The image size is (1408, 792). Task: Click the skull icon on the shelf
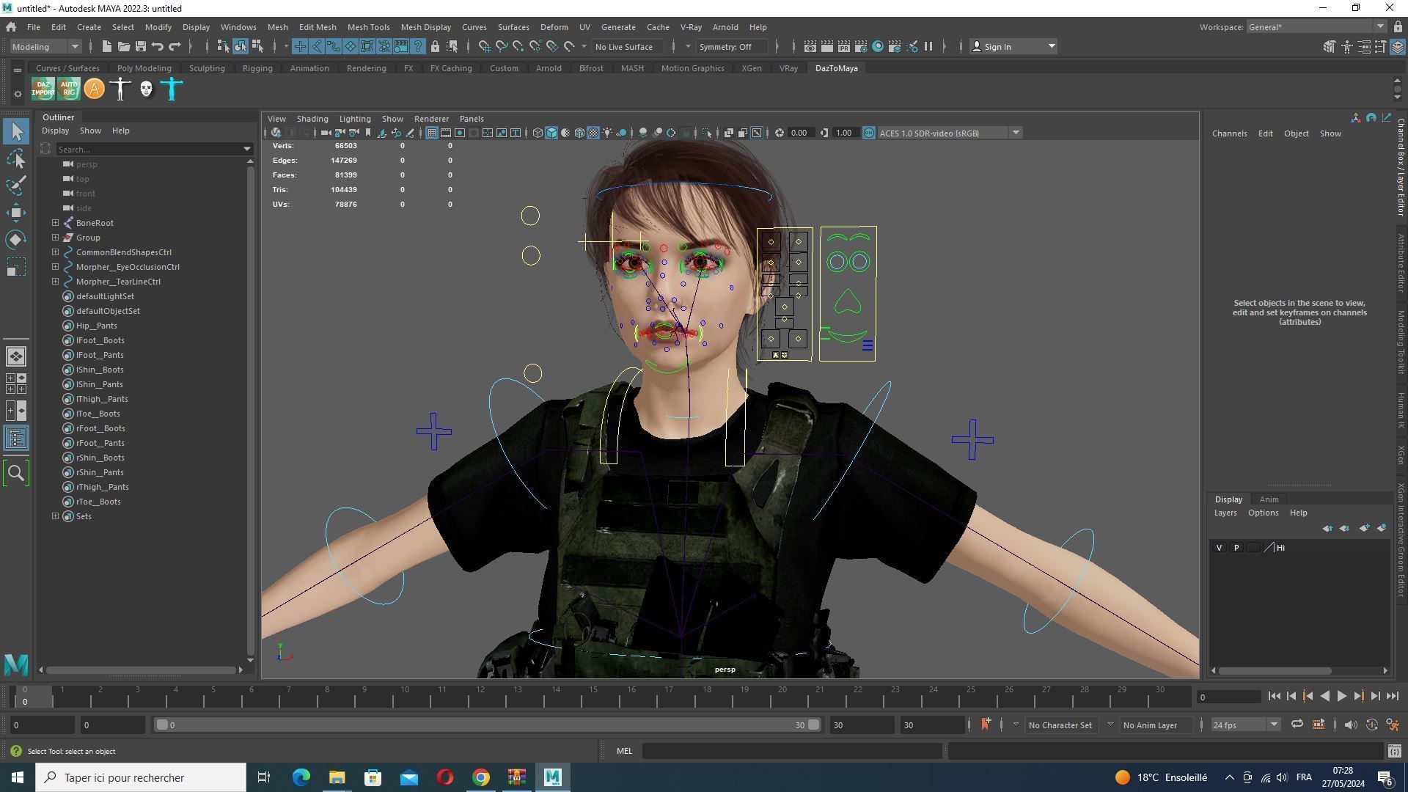[x=146, y=89]
